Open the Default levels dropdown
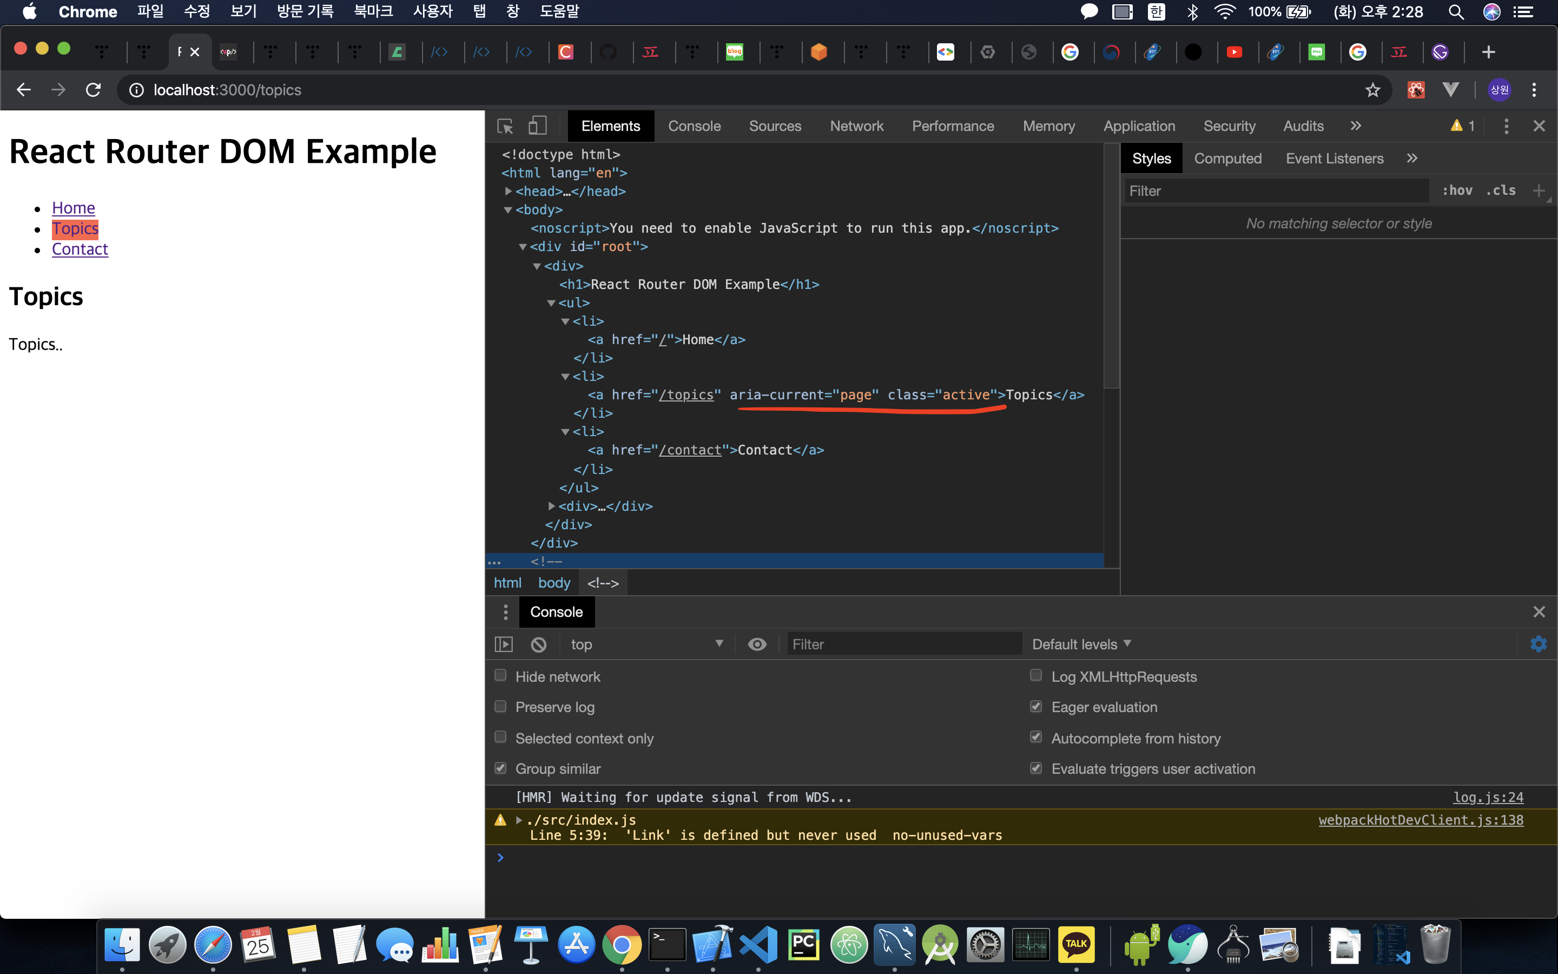 pos(1081,644)
